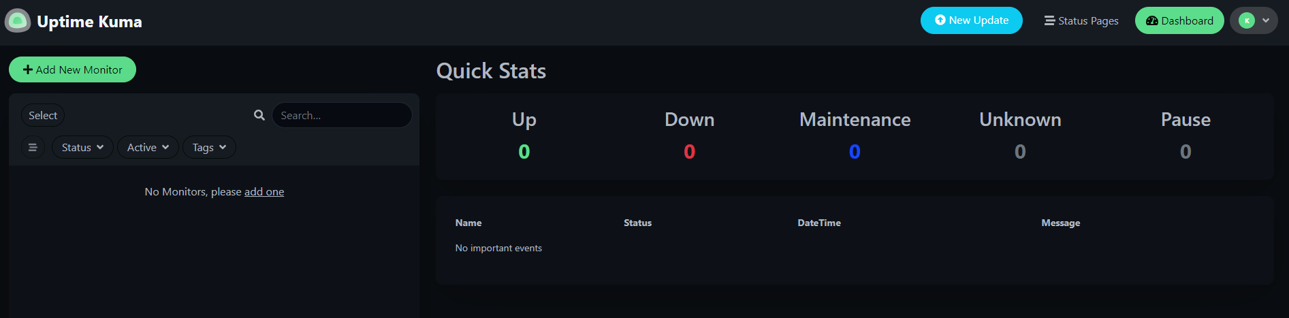Go to Status Pages
Image resolution: width=1289 pixels, height=318 pixels.
[1081, 20]
